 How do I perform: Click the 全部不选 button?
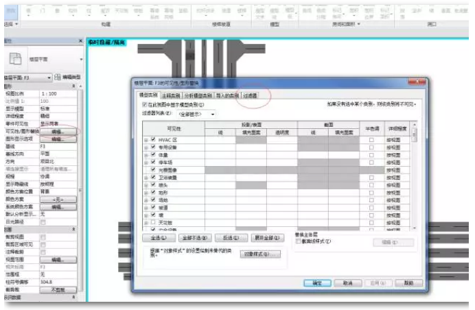(195, 238)
